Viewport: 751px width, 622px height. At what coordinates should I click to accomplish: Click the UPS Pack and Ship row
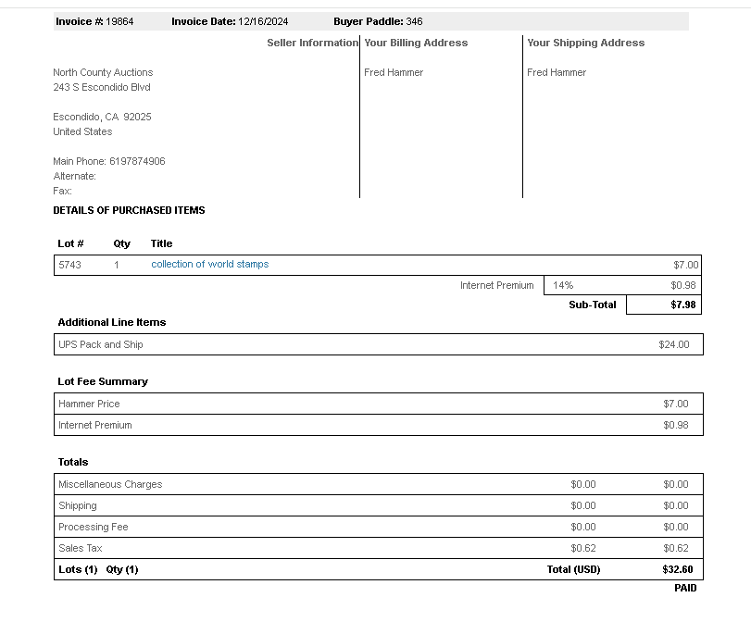coord(101,344)
